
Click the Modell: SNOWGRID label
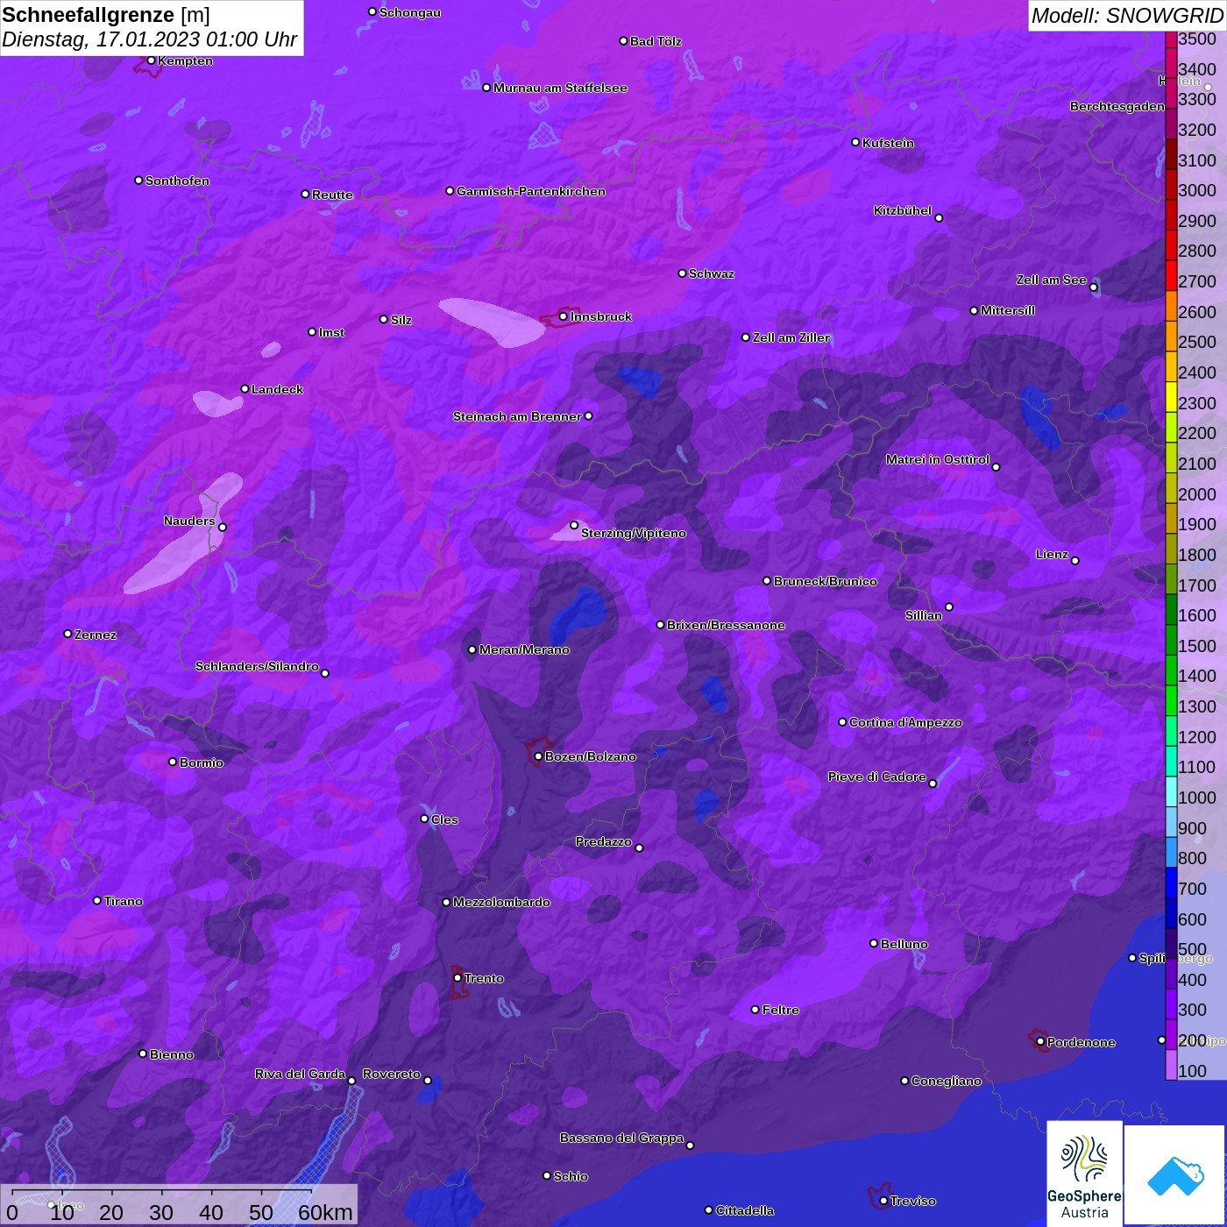click(1126, 15)
